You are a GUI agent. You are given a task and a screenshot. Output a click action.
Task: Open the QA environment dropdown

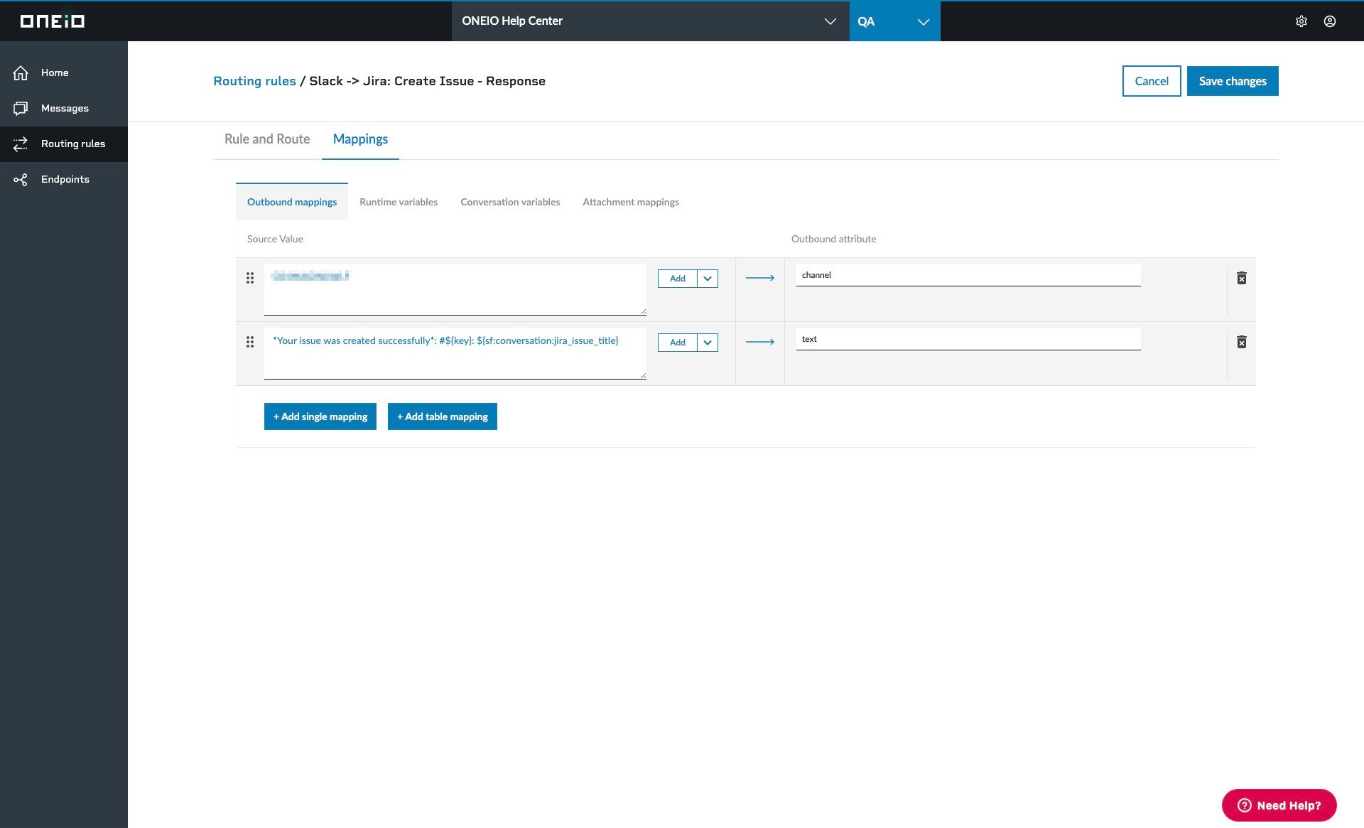(x=895, y=21)
